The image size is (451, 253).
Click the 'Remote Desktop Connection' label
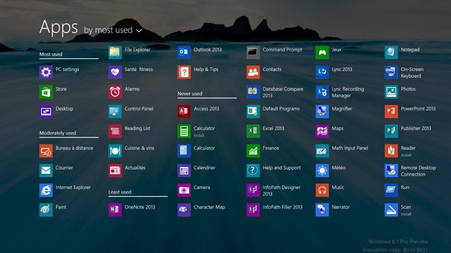(x=418, y=171)
